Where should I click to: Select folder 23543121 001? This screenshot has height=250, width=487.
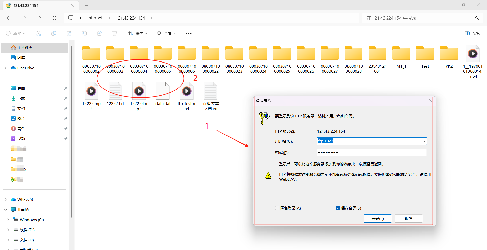click(x=377, y=60)
